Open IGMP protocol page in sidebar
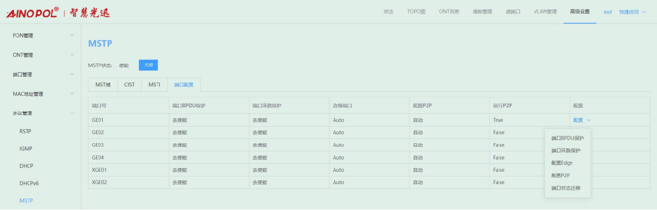Image resolution: width=657 pixels, height=210 pixels. click(26, 149)
